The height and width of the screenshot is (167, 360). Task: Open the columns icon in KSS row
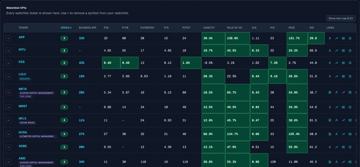pyautogui.click(x=343, y=63)
